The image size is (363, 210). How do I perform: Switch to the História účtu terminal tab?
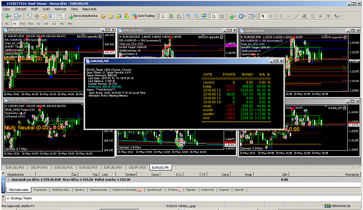(60, 190)
